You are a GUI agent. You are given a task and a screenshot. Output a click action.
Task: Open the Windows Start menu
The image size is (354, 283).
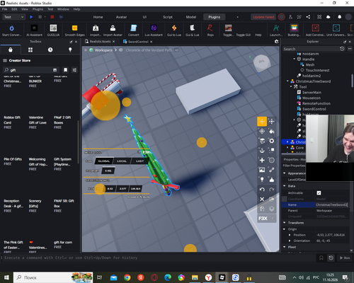[x=6, y=277]
